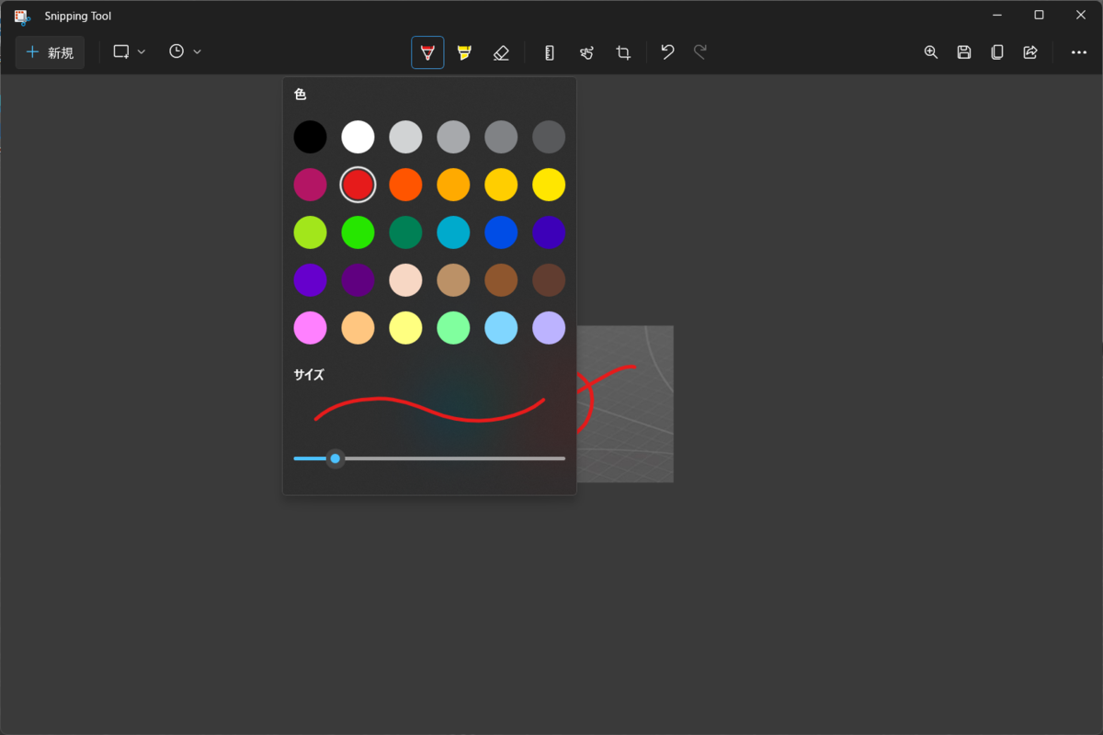Pick the medium brown color swatch
This screenshot has height=735, width=1103.
point(501,280)
